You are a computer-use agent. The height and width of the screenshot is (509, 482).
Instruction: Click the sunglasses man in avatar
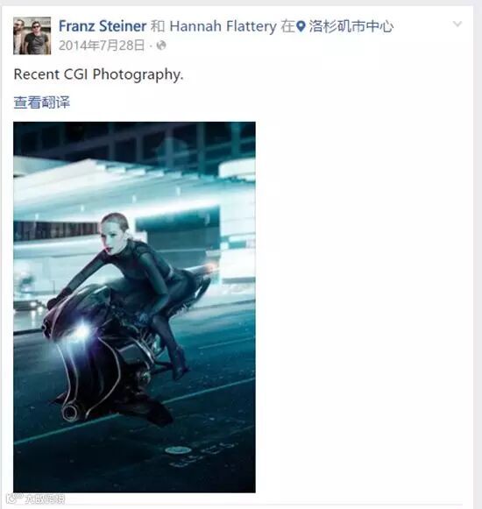(x=37, y=37)
